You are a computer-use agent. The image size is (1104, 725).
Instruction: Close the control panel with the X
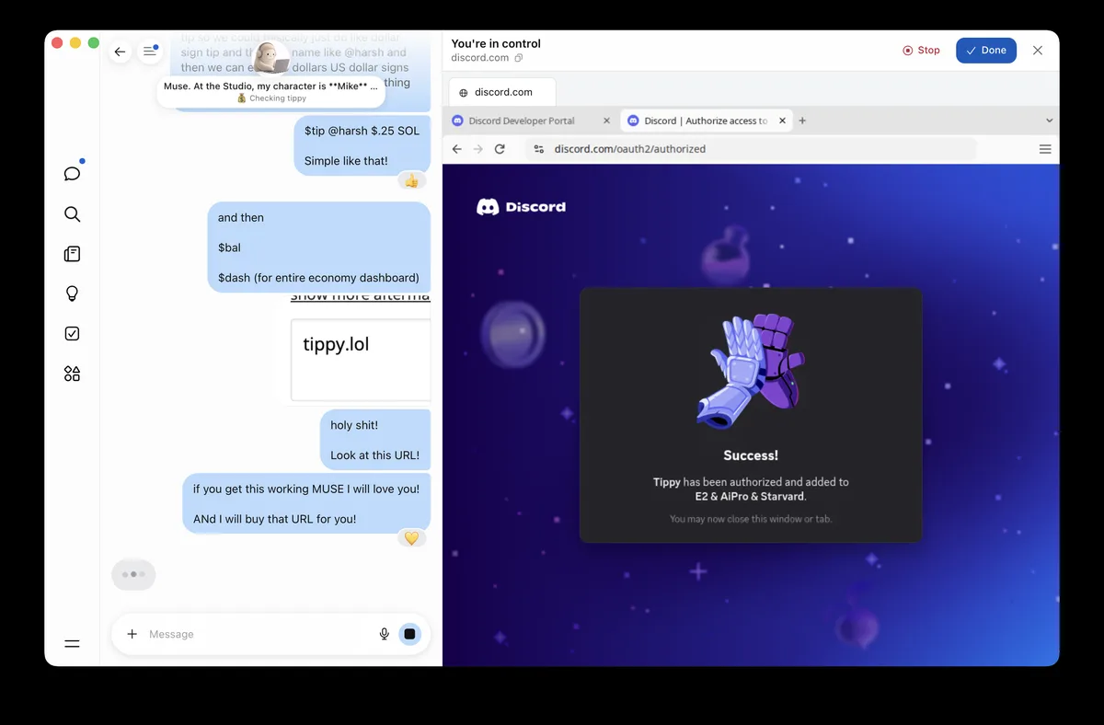pos(1038,51)
